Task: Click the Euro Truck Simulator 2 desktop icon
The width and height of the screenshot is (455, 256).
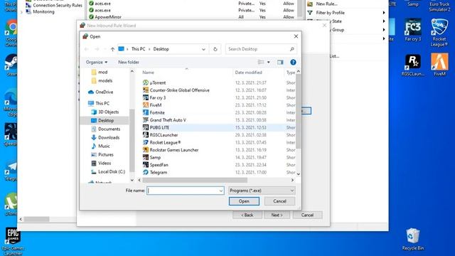Action: 439,6
